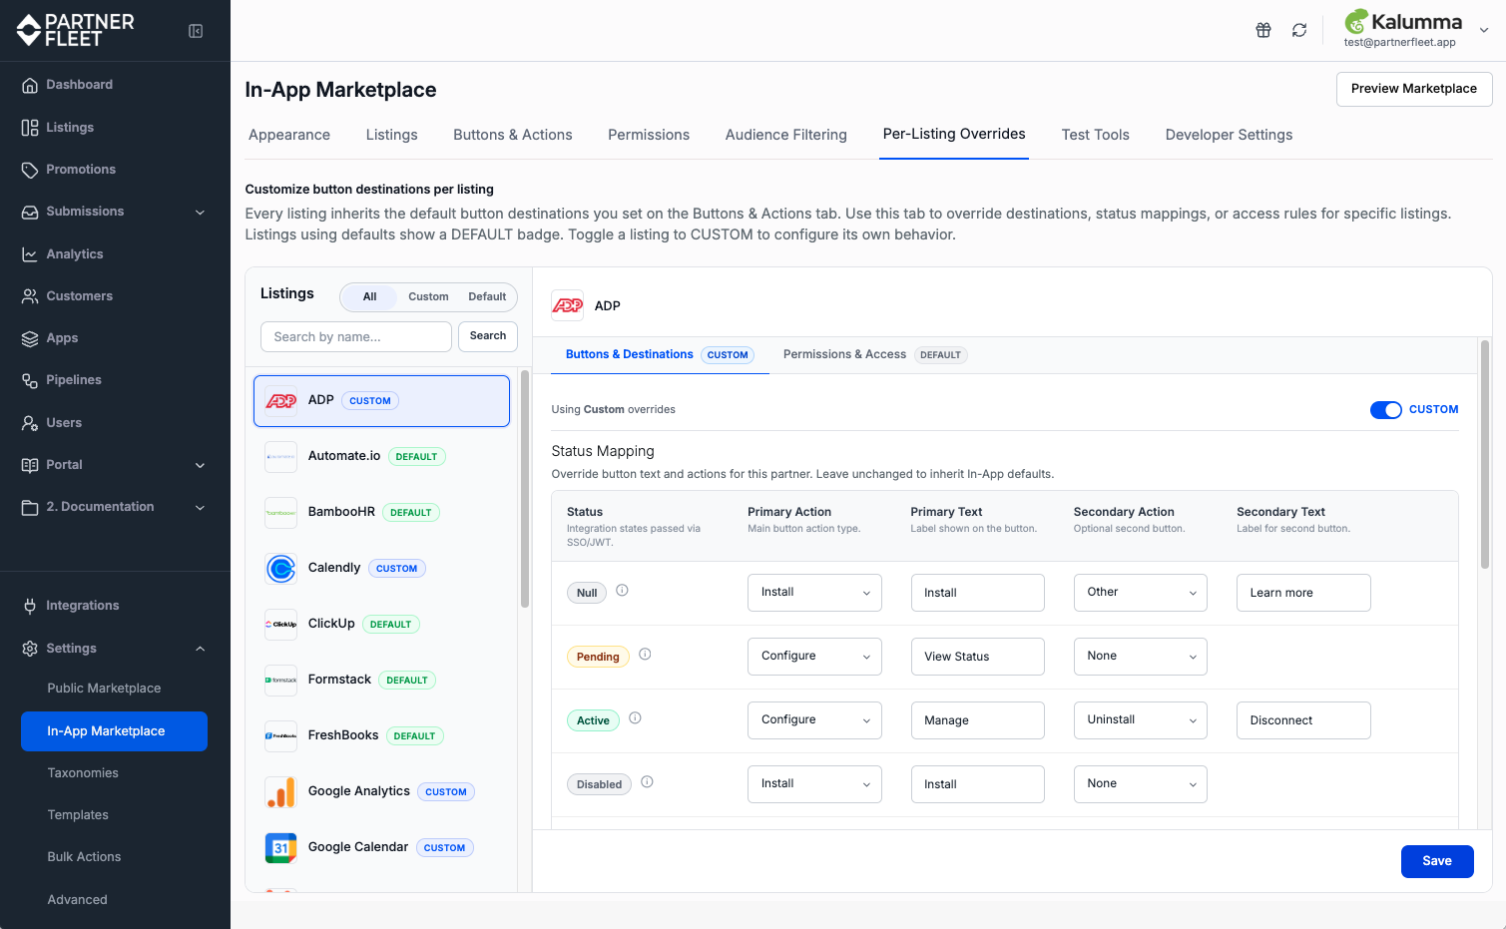
Task: Select the BambooHR listing
Action: [x=381, y=513]
